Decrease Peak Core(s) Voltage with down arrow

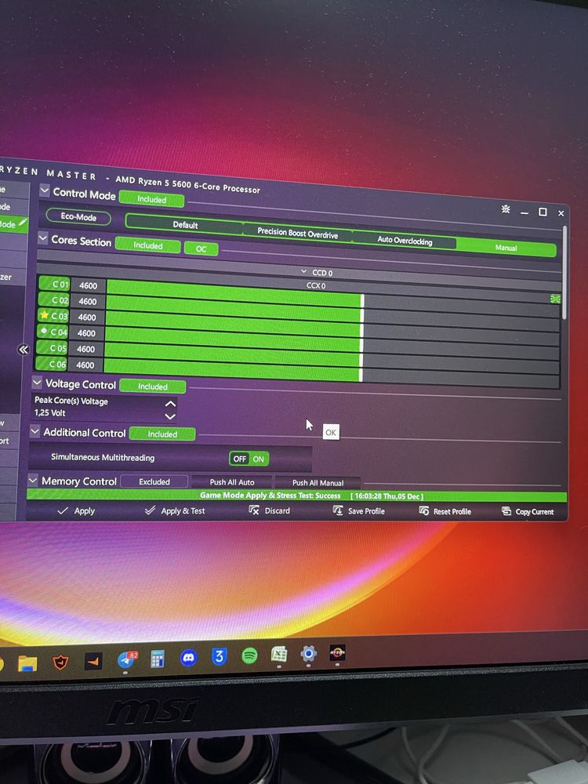coord(170,416)
